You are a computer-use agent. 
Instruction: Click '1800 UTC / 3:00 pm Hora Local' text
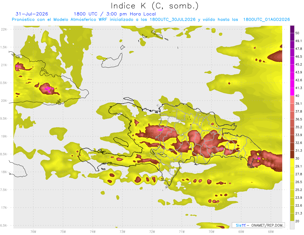pyautogui.click(x=115, y=14)
